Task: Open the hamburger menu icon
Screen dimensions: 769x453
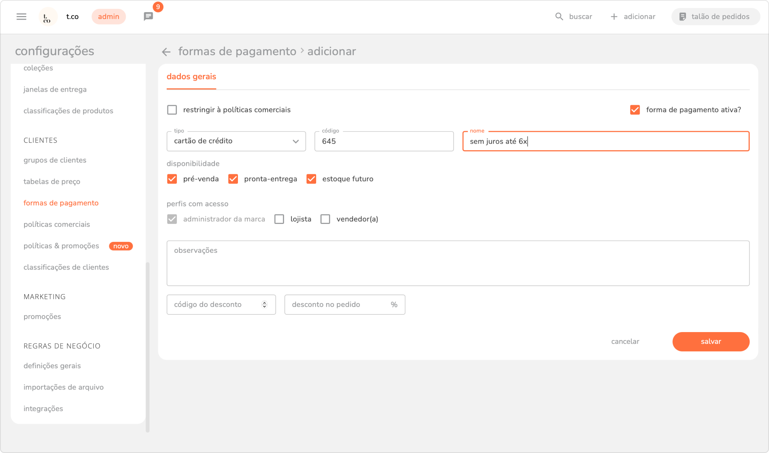Action: pyautogui.click(x=22, y=16)
